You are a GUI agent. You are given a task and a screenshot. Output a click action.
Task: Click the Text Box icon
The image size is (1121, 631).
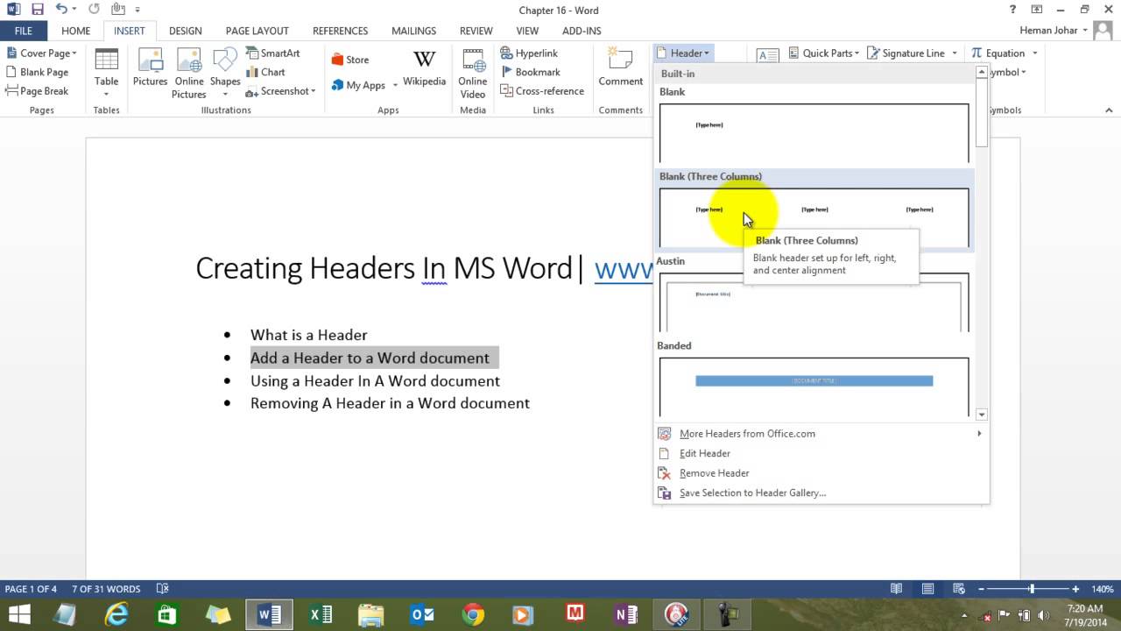coord(768,55)
